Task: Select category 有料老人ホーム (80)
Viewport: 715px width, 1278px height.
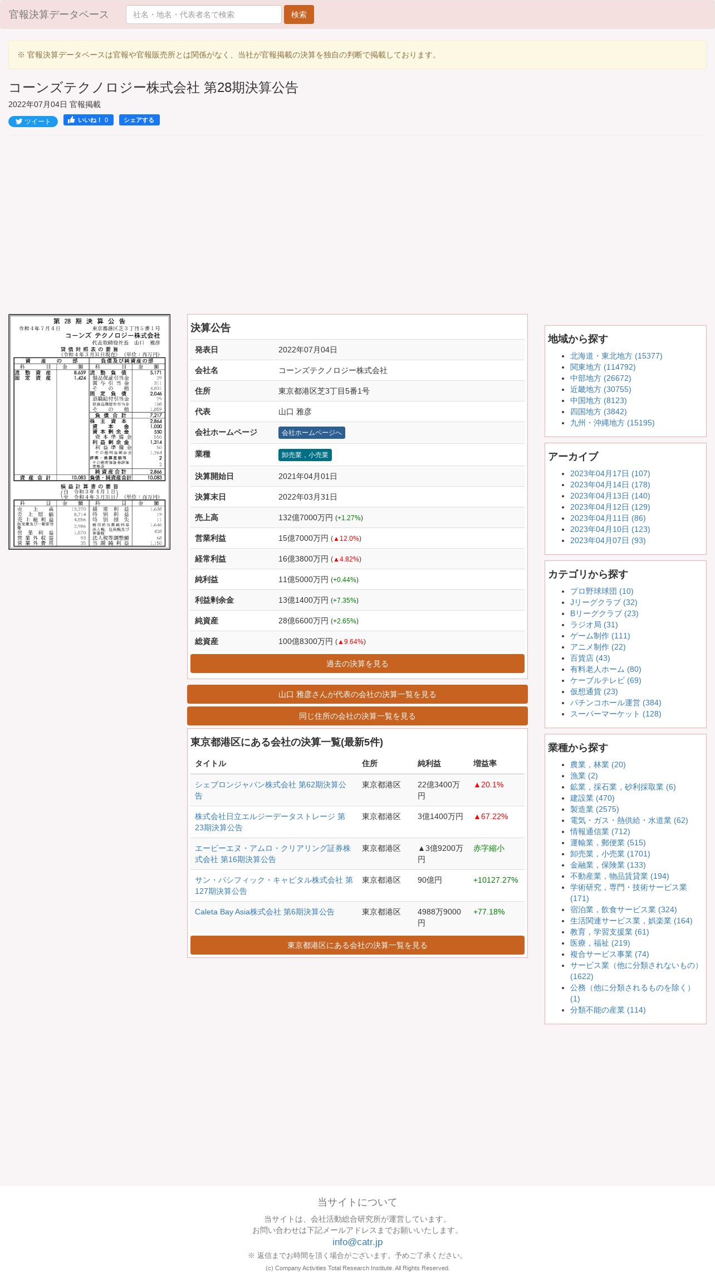Action: pos(605,669)
